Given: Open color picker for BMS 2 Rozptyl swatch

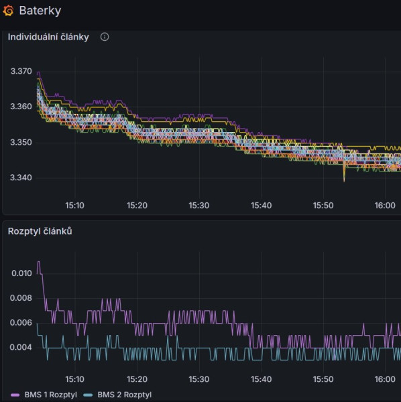Looking at the screenshot, I should (x=89, y=395).
